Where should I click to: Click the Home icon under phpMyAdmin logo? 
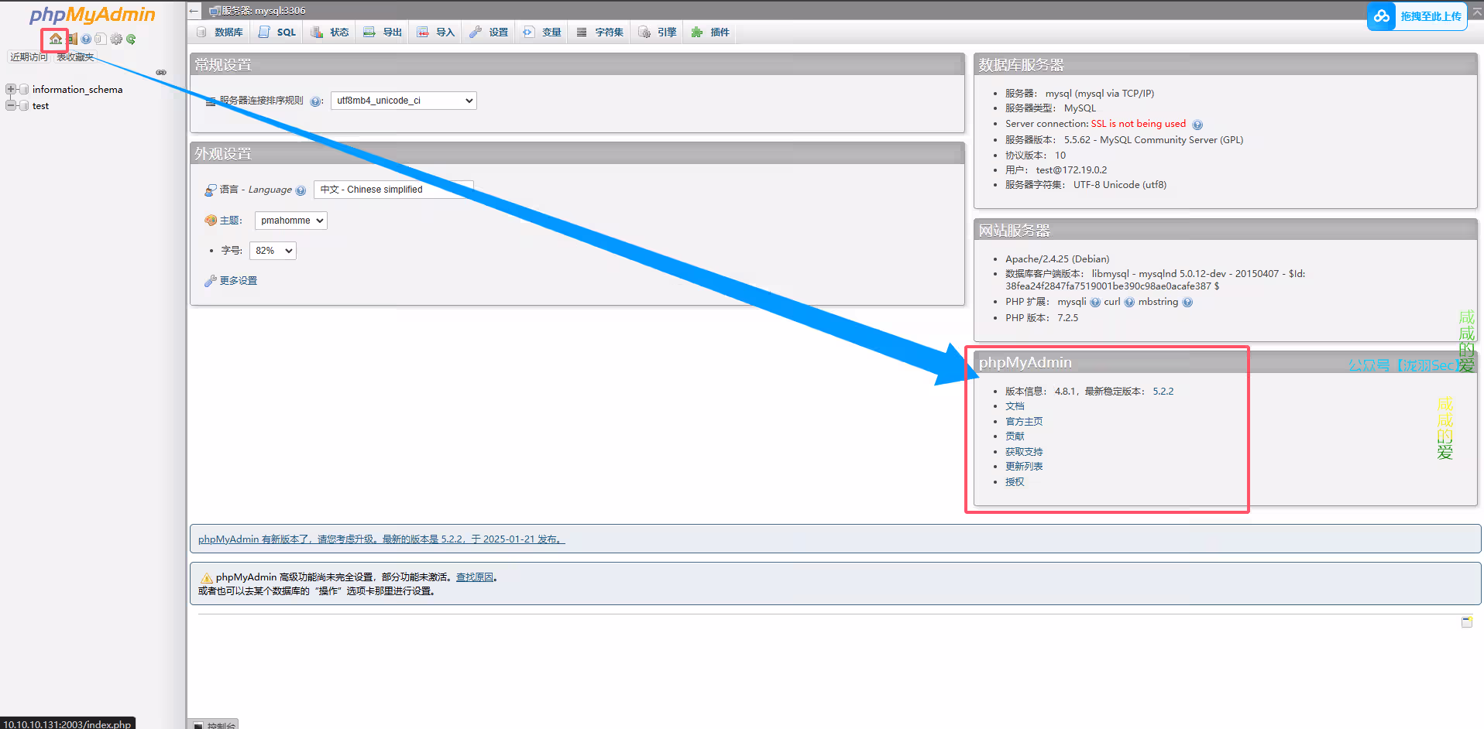click(x=55, y=39)
